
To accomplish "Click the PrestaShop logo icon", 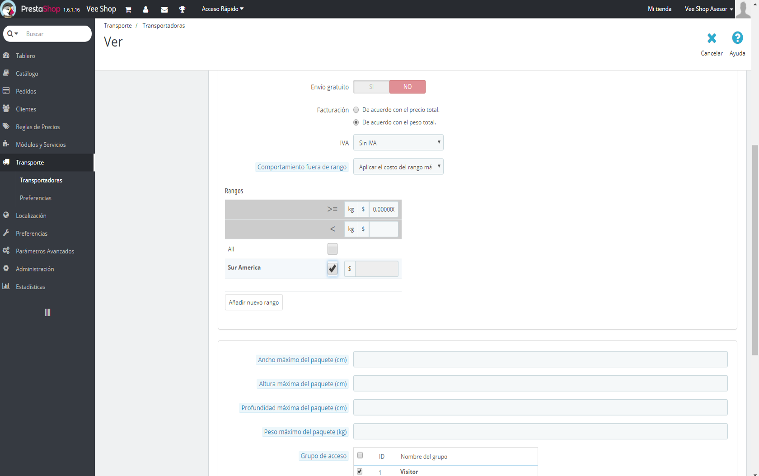I will click(8, 9).
